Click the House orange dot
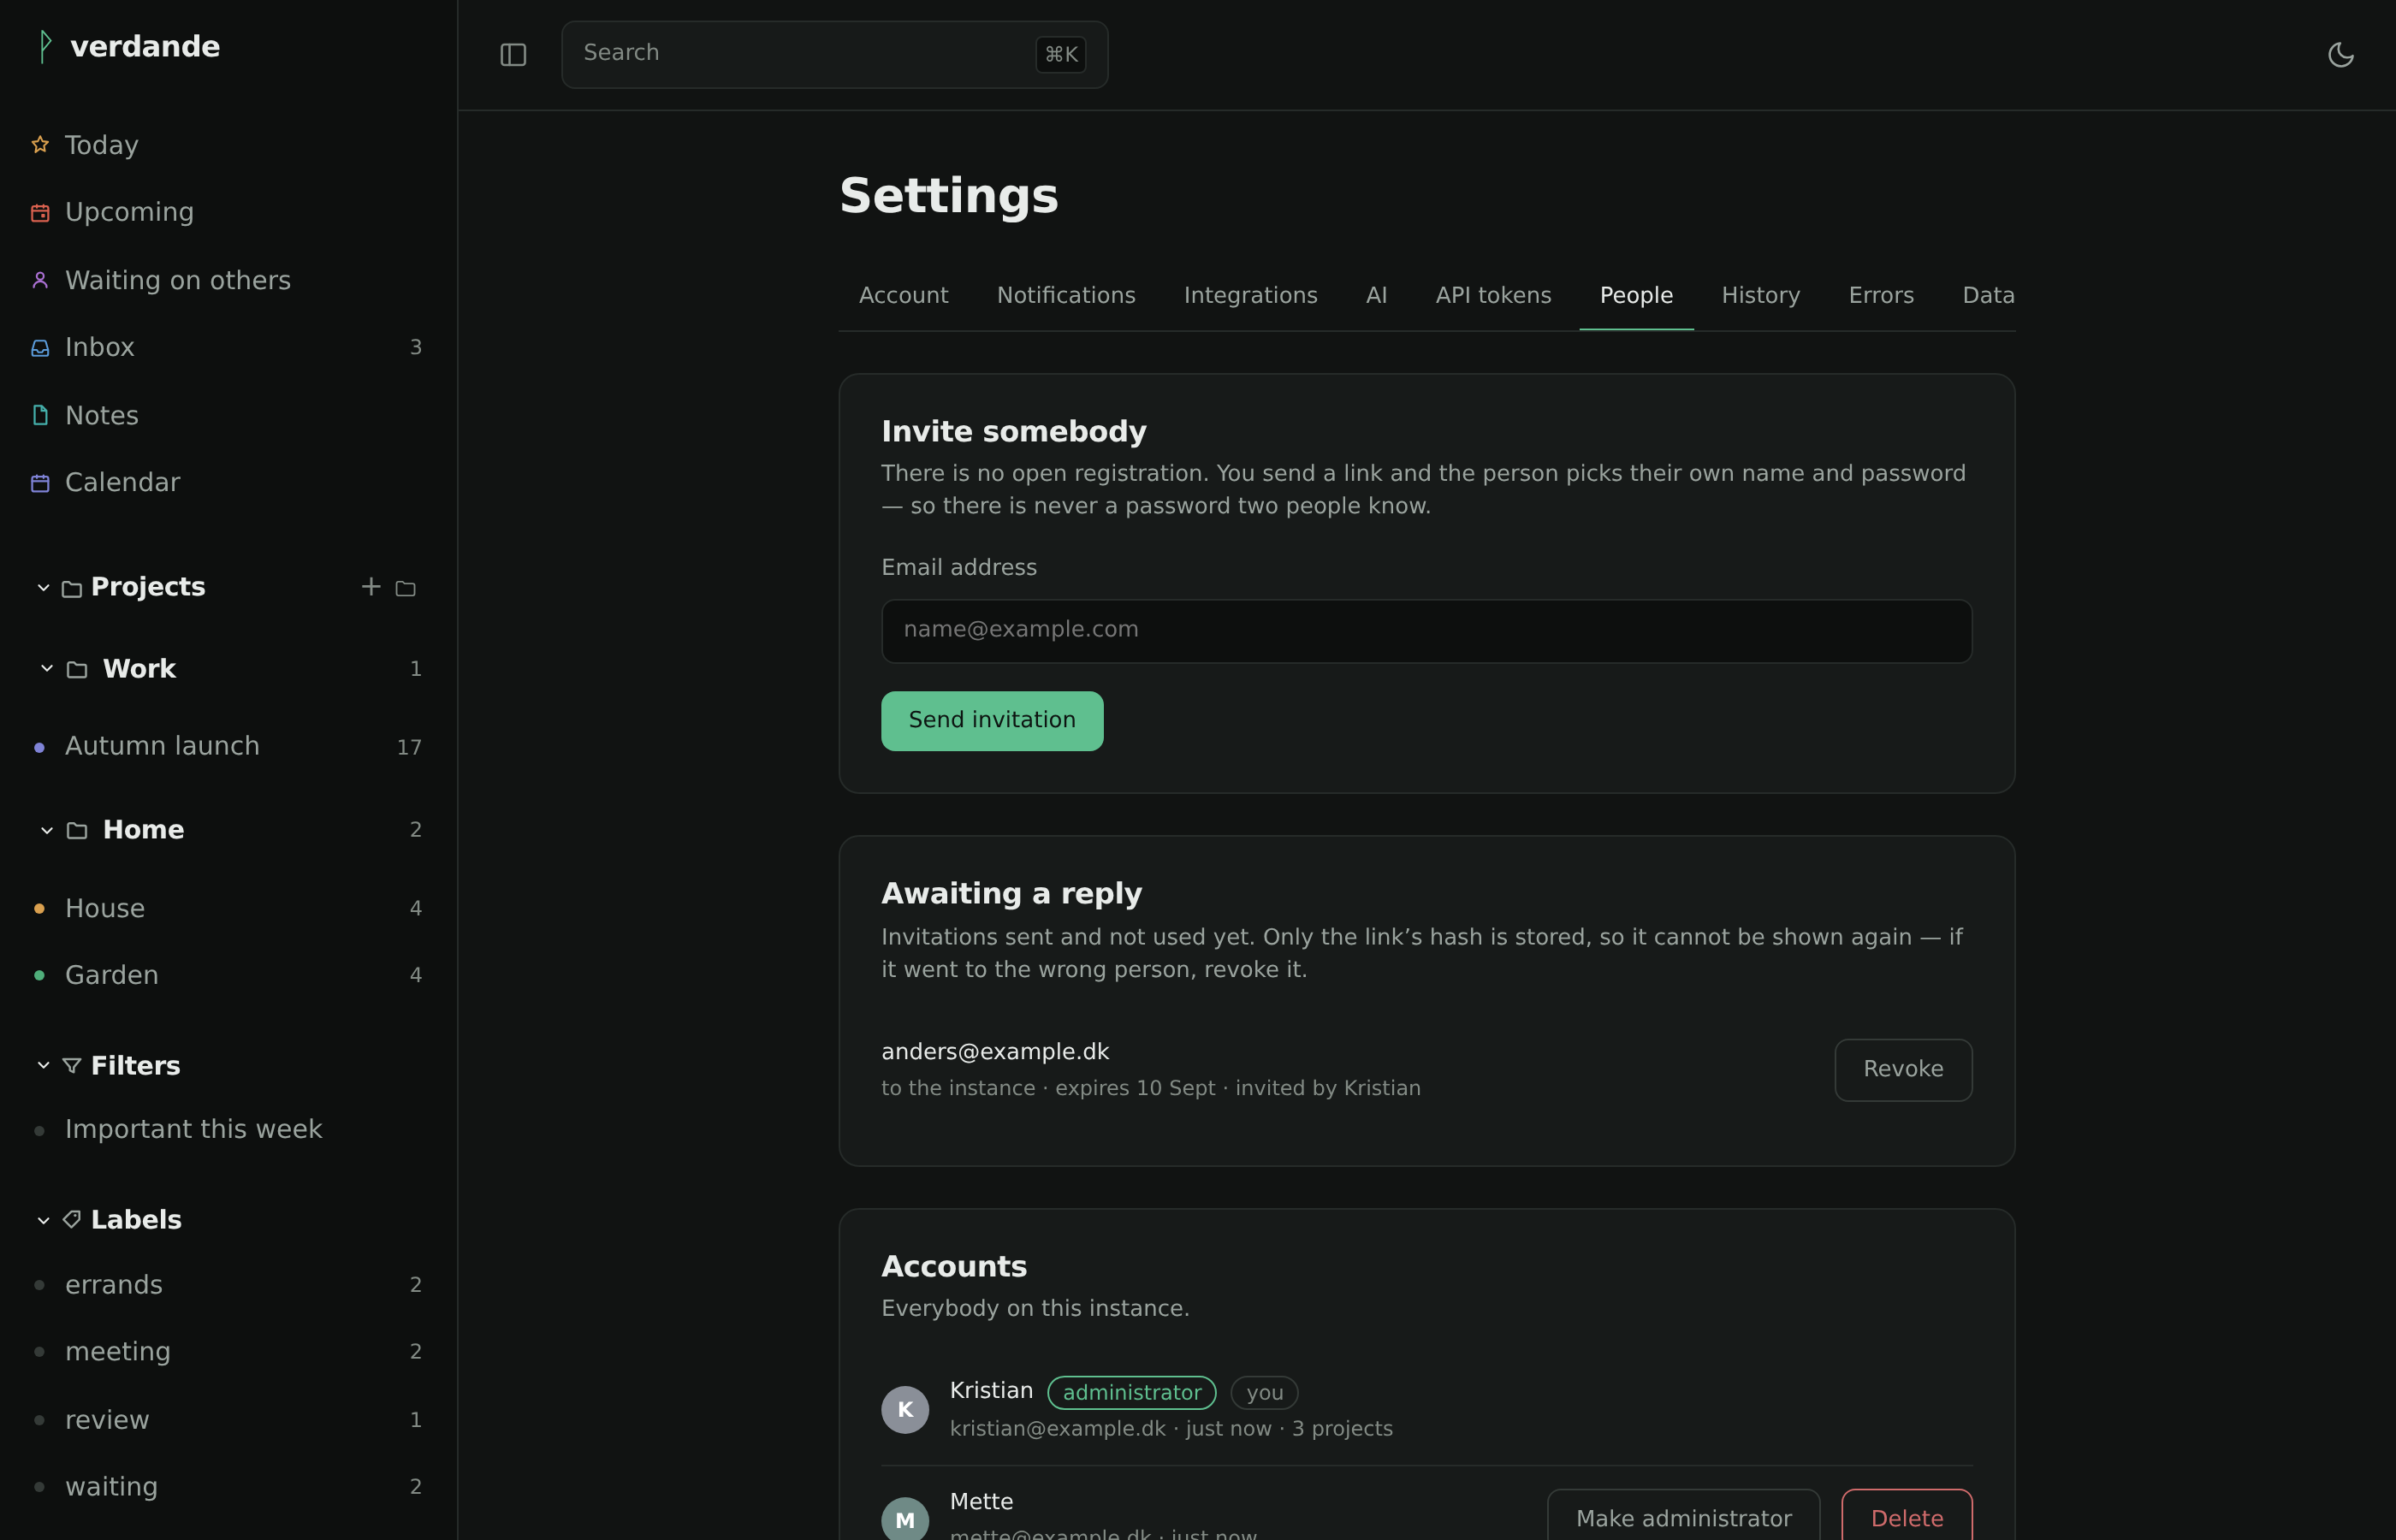 pyautogui.click(x=39, y=909)
